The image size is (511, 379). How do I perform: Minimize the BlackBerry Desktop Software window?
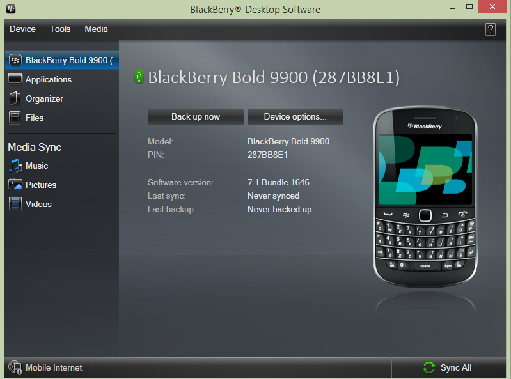click(452, 8)
